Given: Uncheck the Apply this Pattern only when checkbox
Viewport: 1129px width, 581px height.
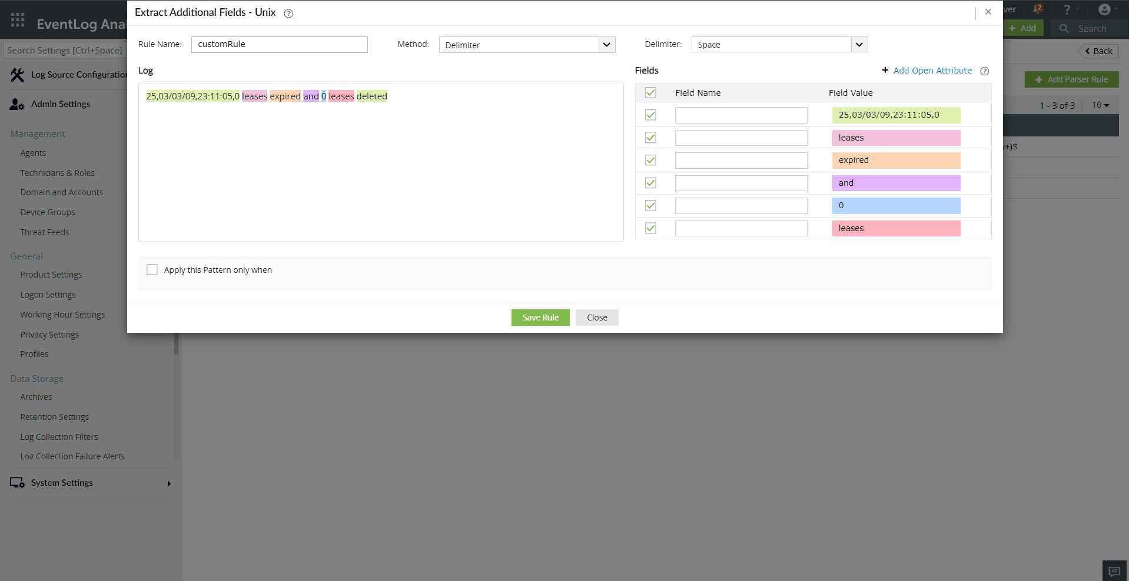Looking at the screenshot, I should coord(152,269).
